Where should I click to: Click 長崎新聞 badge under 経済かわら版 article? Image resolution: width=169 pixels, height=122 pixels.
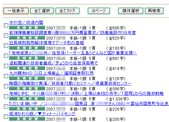(27, 119)
